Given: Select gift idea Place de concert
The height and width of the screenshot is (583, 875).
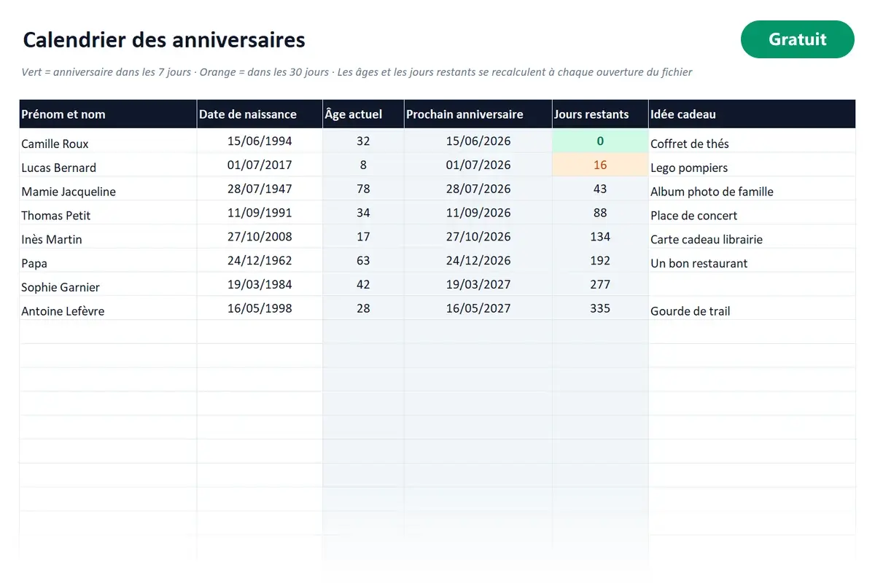Looking at the screenshot, I should [752, 213].
